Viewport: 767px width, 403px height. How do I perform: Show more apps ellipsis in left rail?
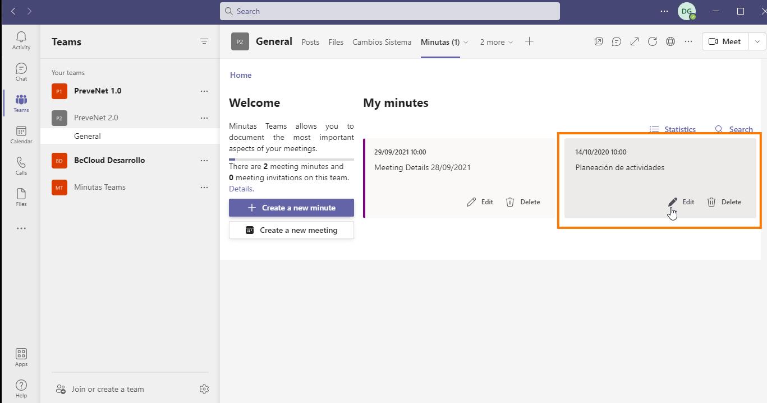pyautogui.click(x=21, y=228)
